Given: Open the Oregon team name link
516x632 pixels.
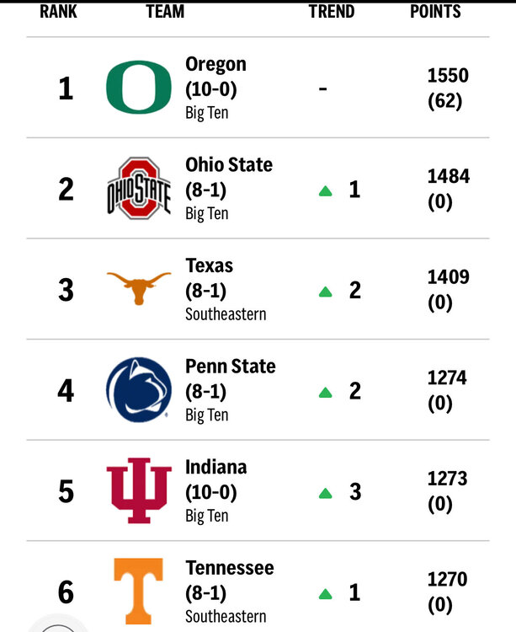Looking at the screenshot, I should click(x=215, y=64).
